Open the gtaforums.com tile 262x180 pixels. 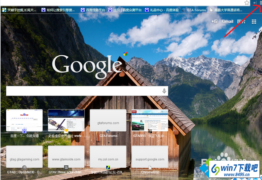coord(108,120)
